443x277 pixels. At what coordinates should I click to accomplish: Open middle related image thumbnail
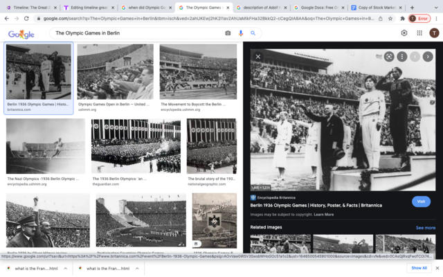point(343,244)
